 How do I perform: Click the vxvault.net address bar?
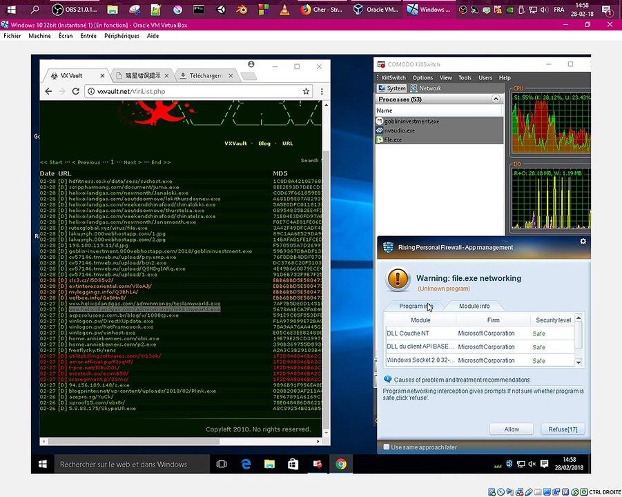click(198, 91)
